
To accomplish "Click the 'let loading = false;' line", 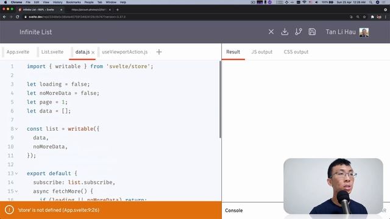I will (58, 84).
